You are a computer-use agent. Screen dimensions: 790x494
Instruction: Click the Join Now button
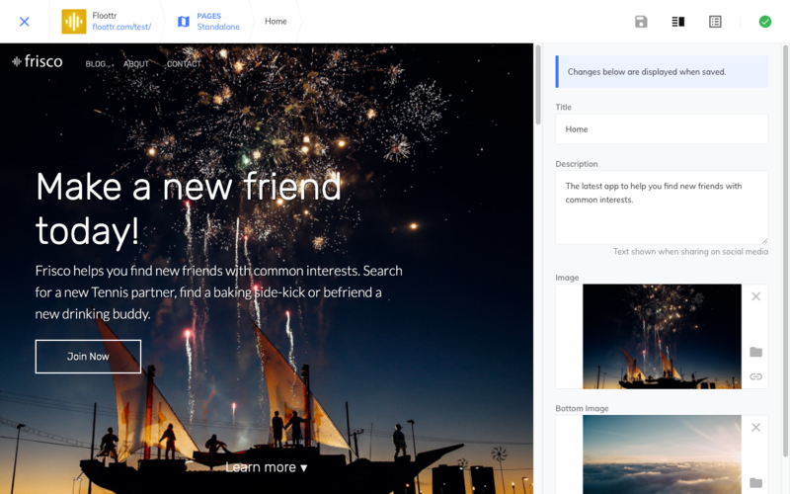coord(88,357)
